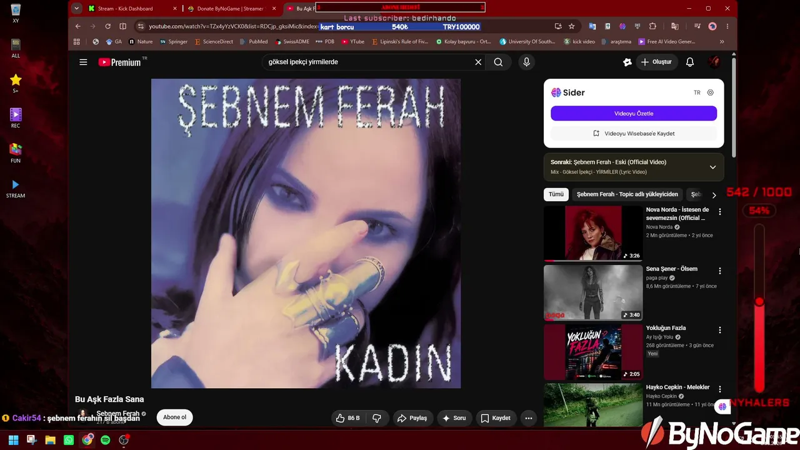Open the YouTube guide hamburger menu
This screenshot has width=800, height=450.
(83, 62)
